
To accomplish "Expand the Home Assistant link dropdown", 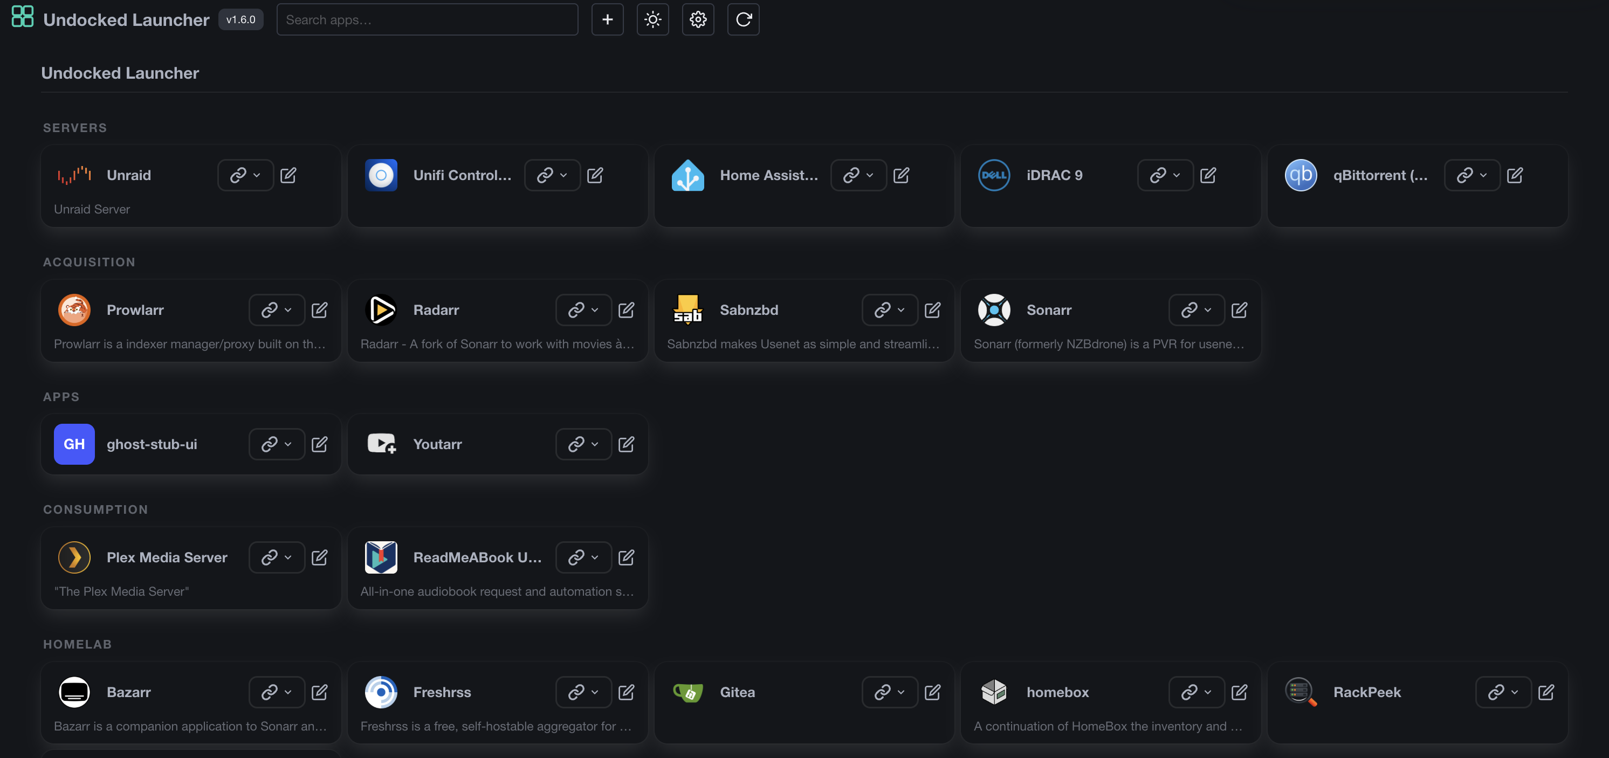I will (x=858, y=175).
